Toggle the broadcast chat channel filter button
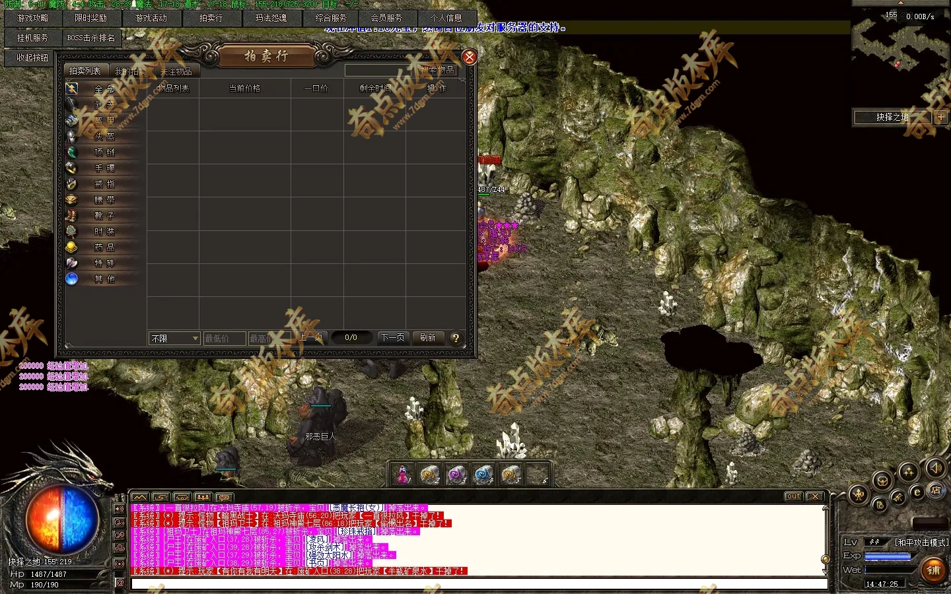Image resolution: width=951 pixels, height=594 pixels. click(x=120, y=564)
